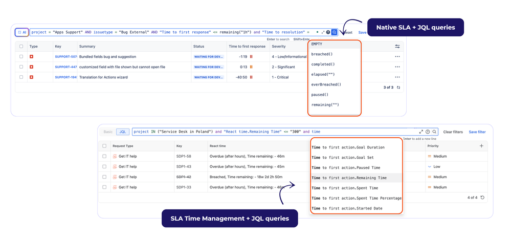Click the Clear filters button

(453, 132)
